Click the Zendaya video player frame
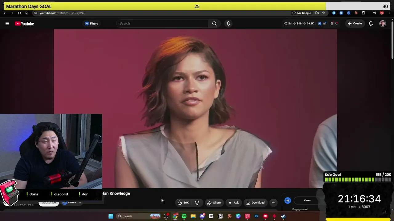Image resolution: width=394 pixels, height=221 pixels. point(195,108)
